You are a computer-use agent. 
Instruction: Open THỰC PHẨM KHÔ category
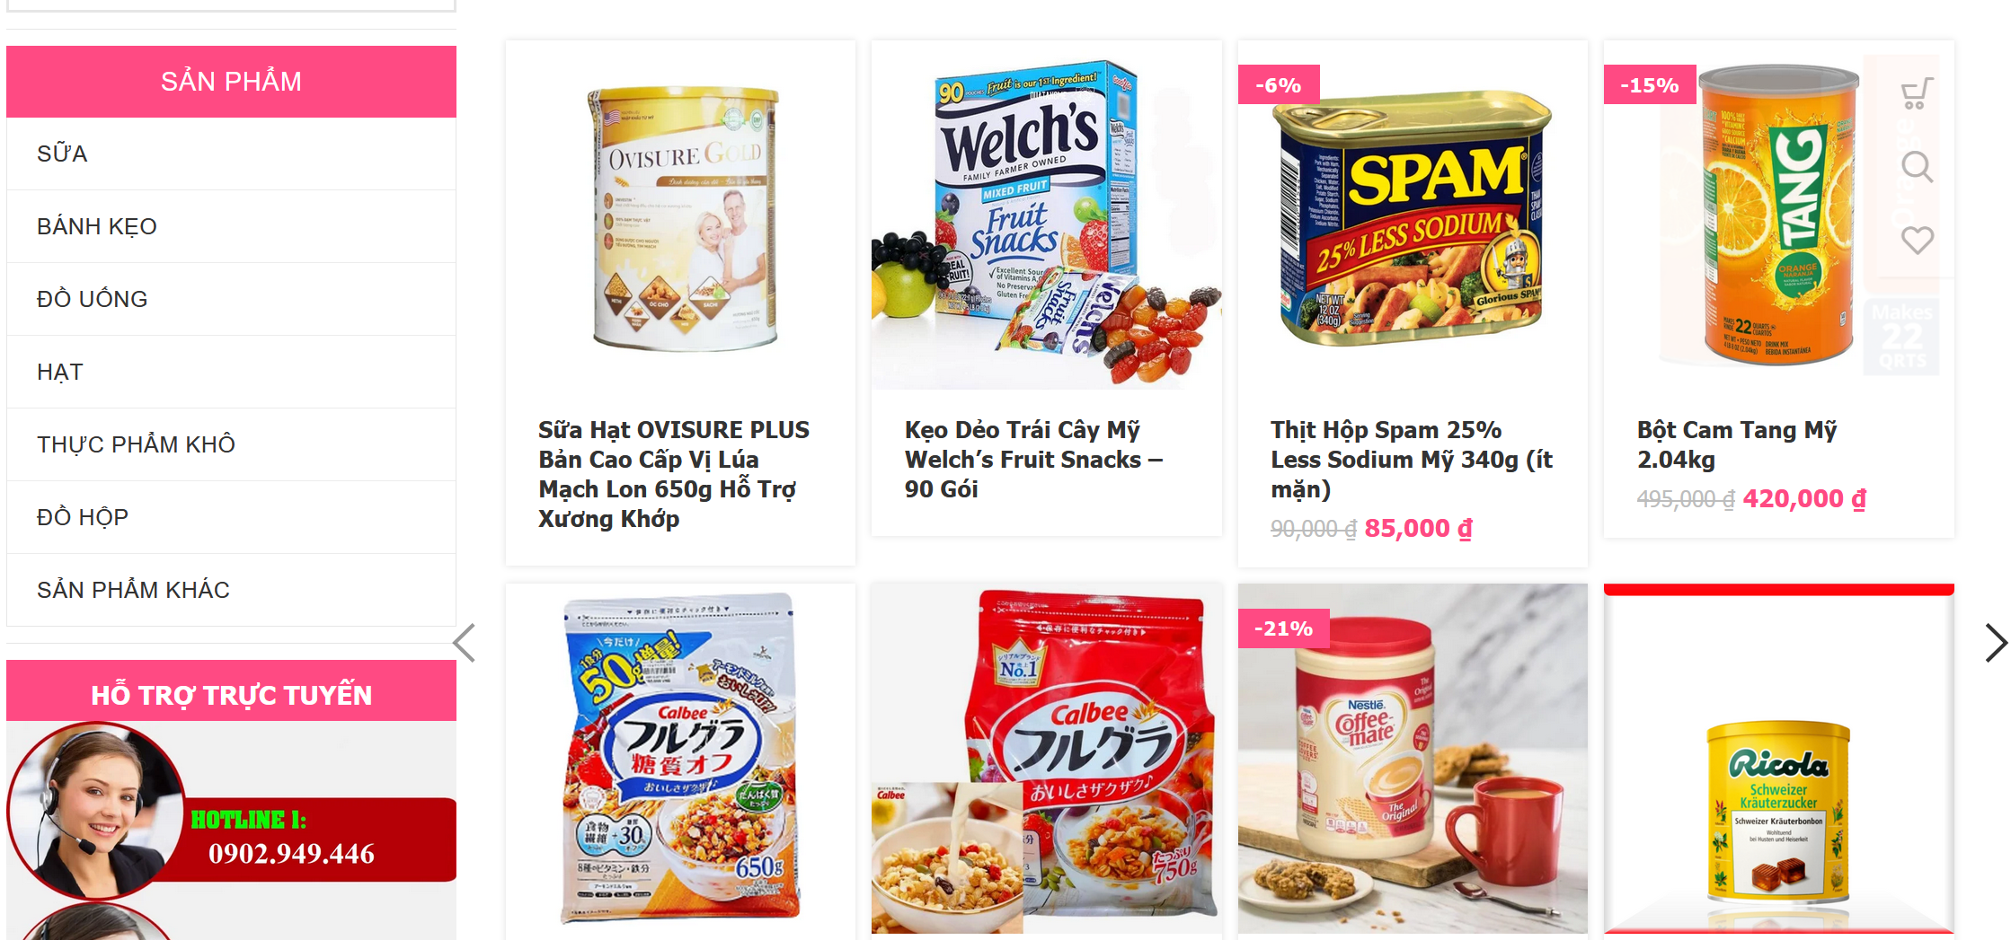point(231,444)
